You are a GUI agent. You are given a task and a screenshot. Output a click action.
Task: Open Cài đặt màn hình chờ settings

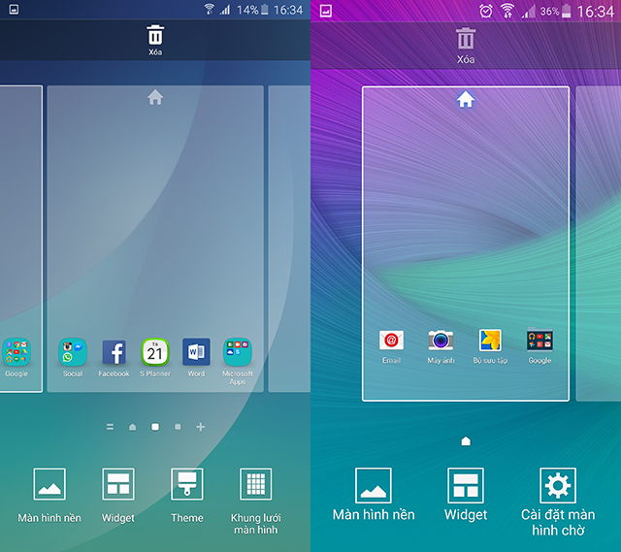pos(558,502)
